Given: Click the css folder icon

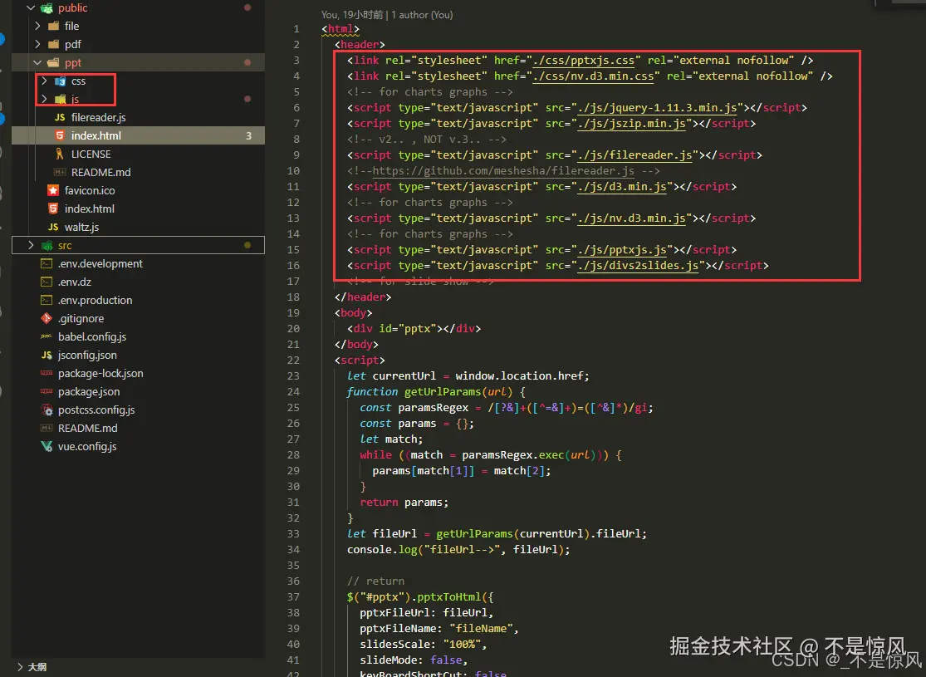Looking at the screenshot, I should coord(60,81).
